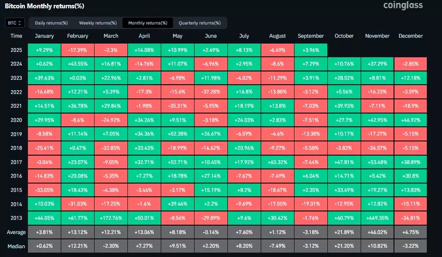Click the +43.55% February 2024 cell
The height and width of the screenshot is (257, 442).
click(77, 64)
